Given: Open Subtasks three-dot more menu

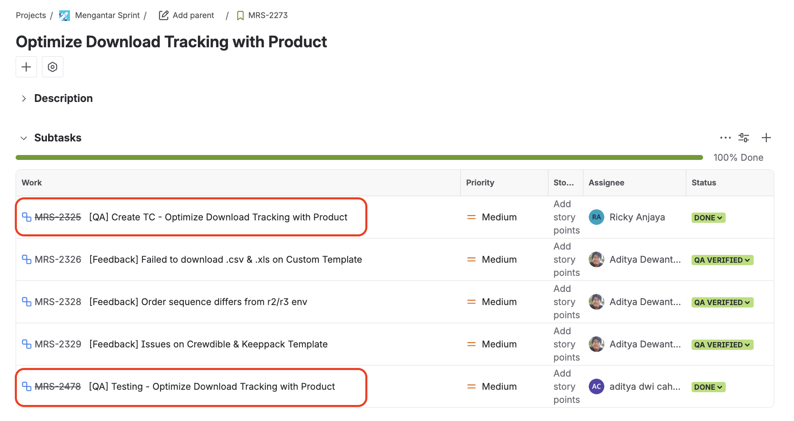Looking at the screenshot, I should click(725, 138).
